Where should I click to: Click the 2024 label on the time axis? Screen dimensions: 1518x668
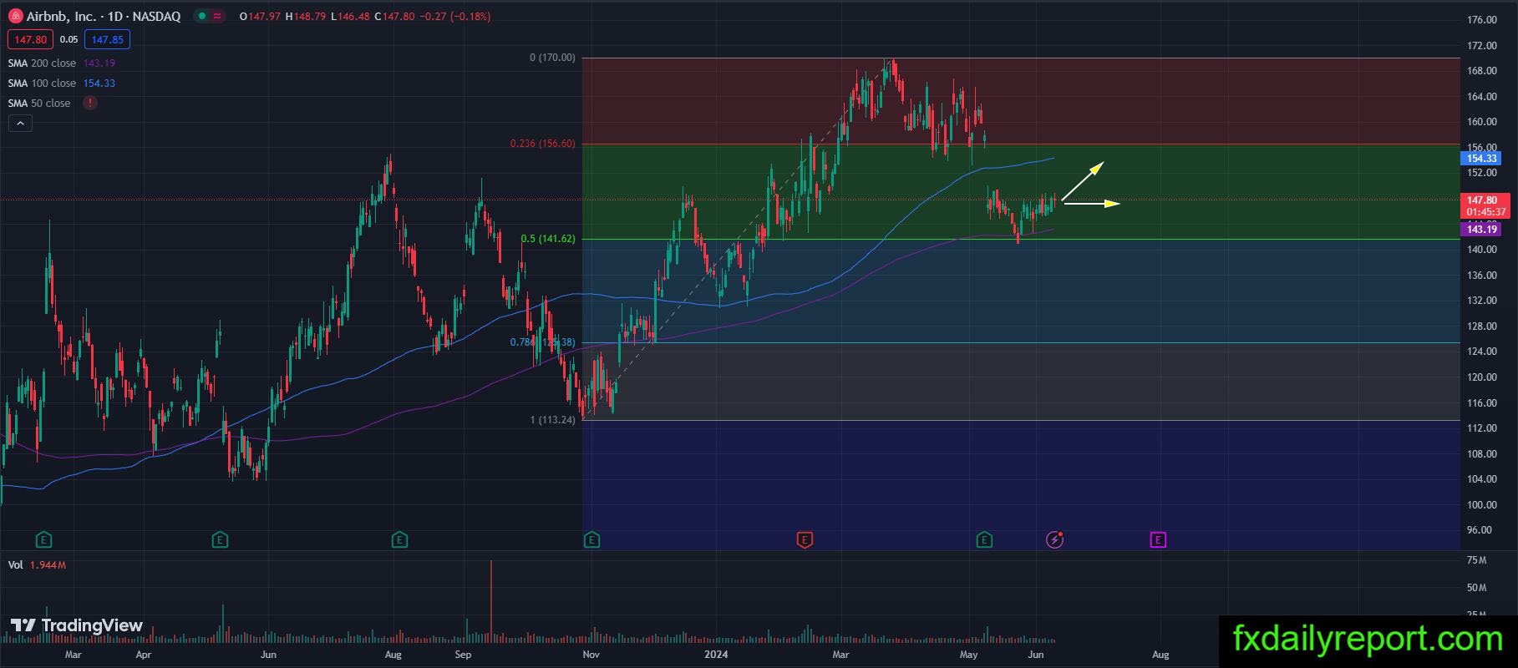click(716, 655)
